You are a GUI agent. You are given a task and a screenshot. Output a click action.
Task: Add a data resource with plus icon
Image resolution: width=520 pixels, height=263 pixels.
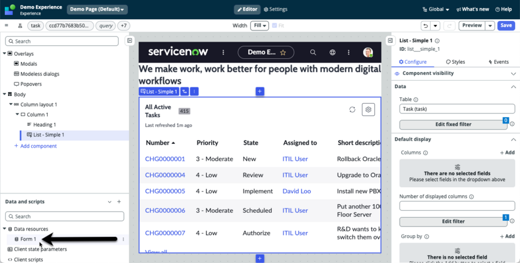coord(119,202)
